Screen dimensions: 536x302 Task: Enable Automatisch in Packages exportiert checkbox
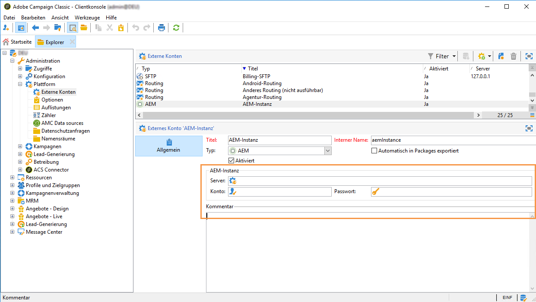click(374, 151)
